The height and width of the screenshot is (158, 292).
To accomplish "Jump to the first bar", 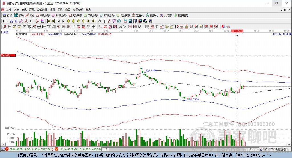I will coord(48,21).
